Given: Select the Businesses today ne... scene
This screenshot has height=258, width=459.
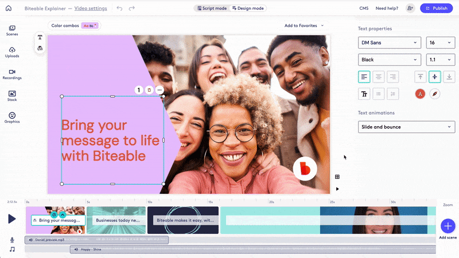Looking at the screenshot, I should tap(116, 220).
